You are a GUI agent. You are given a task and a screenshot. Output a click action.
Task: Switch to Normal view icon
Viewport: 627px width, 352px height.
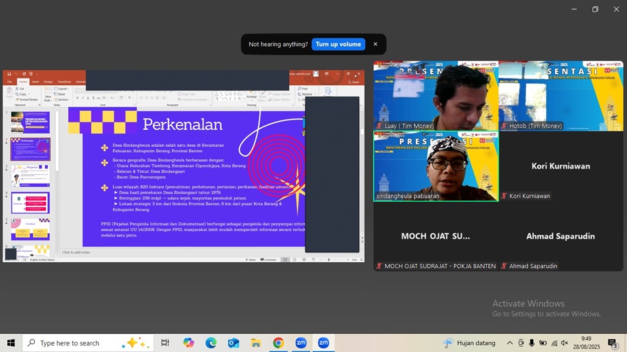(x=285, y=260)
